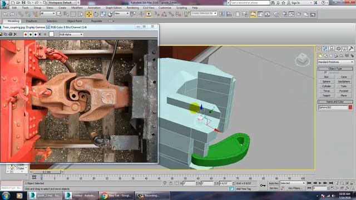Choose the Rectangular Selection Region tool
The image size is (356, 200).
pos(73,14)
